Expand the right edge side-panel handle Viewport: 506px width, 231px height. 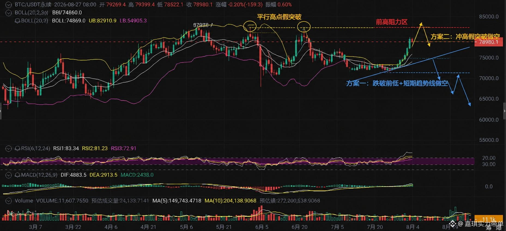click(x=505, y=111)
